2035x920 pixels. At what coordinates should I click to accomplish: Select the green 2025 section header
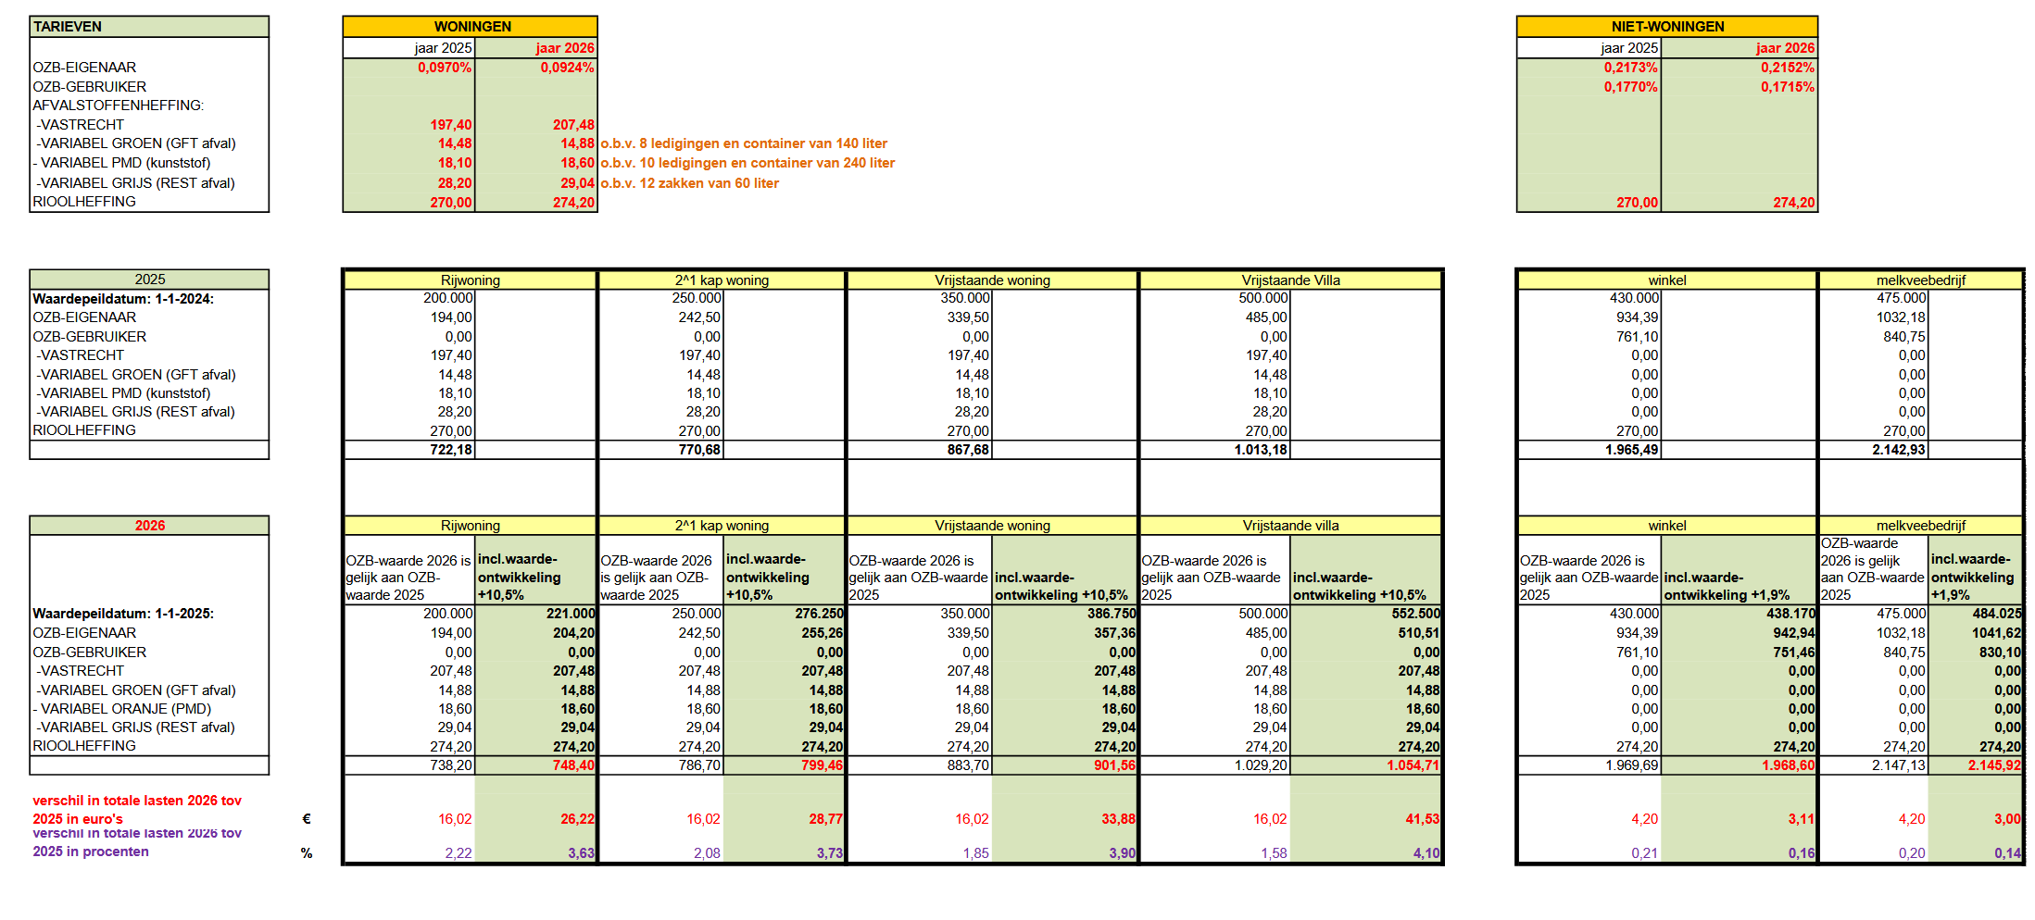148,280
